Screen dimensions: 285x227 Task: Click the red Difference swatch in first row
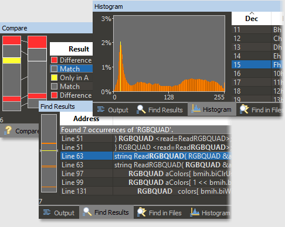click(54, 60)
